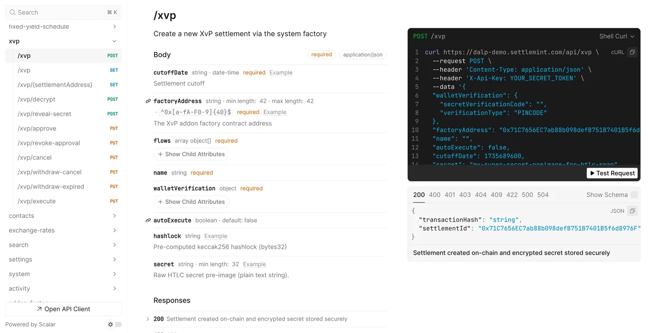Collapse the xvp sidebar section
This screenshot has height=333, width=667.
[115, 41]
